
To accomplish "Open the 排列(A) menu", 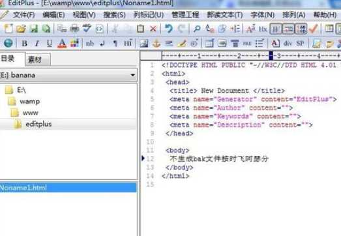I will click(x=293, y=15).
